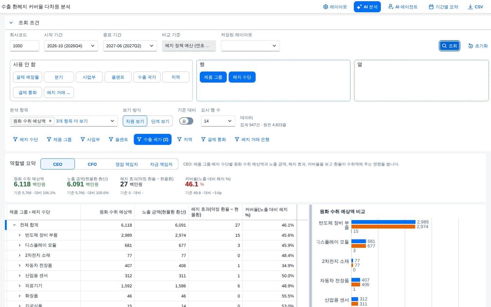Viewport: 491px width, 307px height.
Task: Open the 시작 기간 dropdown
Action: [x=71, y=46]
